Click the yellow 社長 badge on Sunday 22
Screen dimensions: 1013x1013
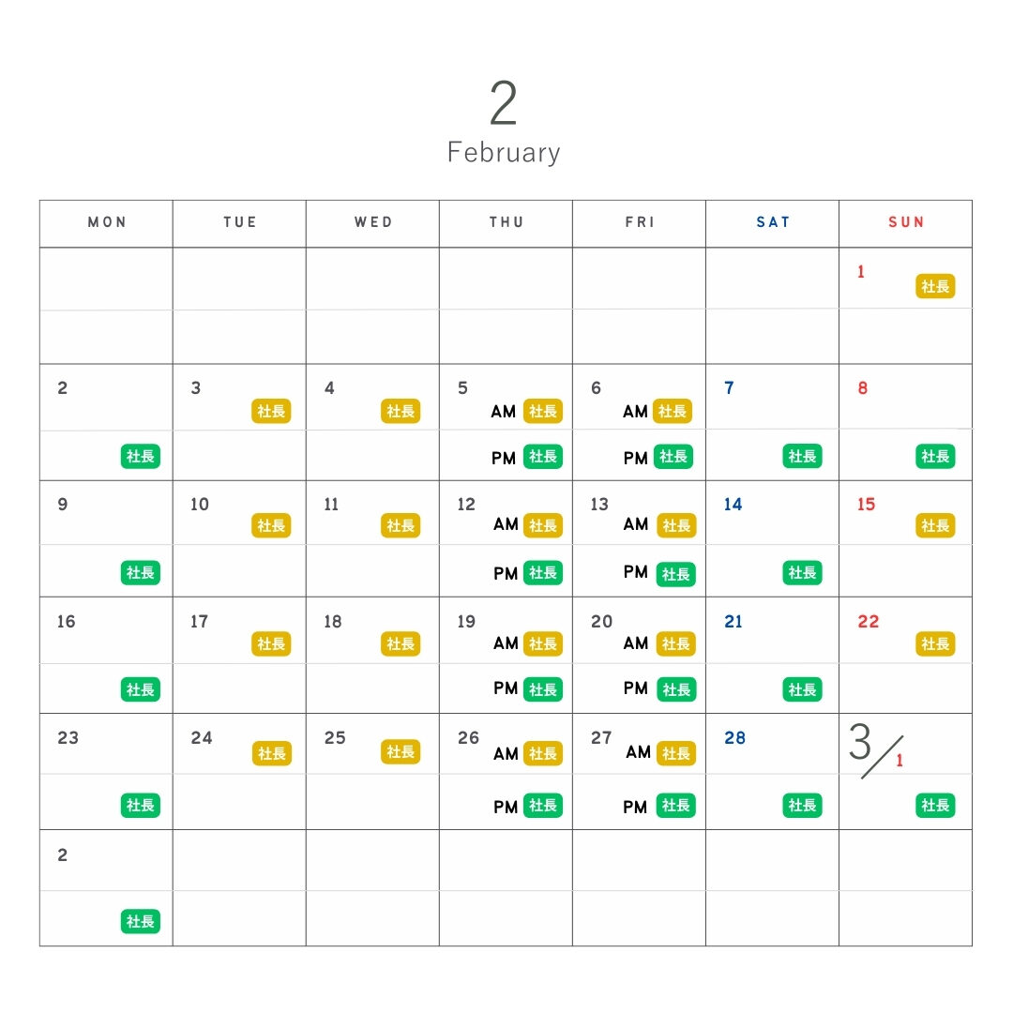pyautogui.click(x=935, y=643)
